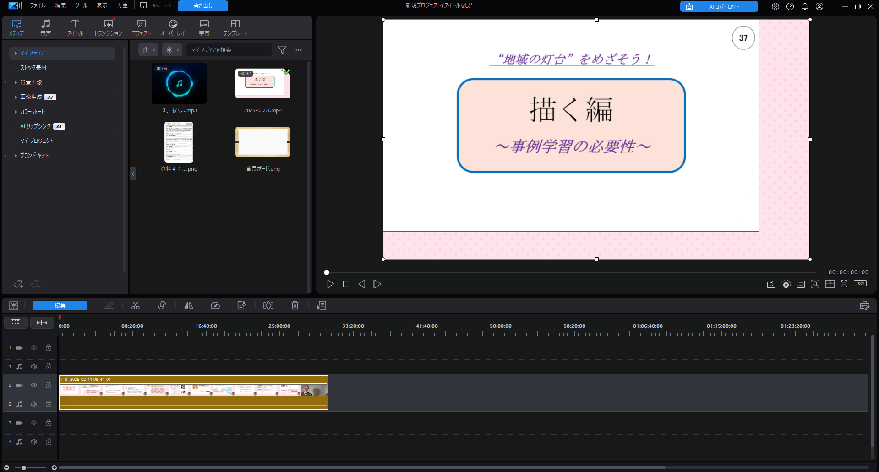Open the Subtitle (字幕) room tab
879x472 pixels.
point(204,27)
